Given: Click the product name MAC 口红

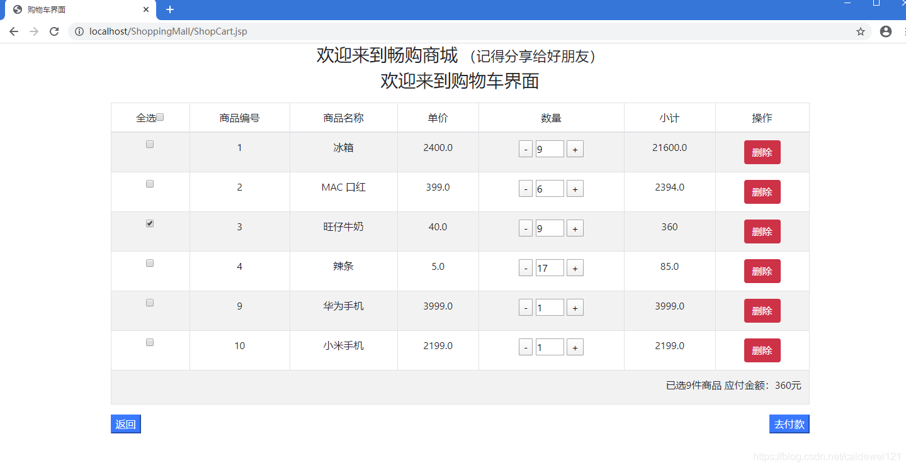Looking at the screenshot, I should coord(344,187).
